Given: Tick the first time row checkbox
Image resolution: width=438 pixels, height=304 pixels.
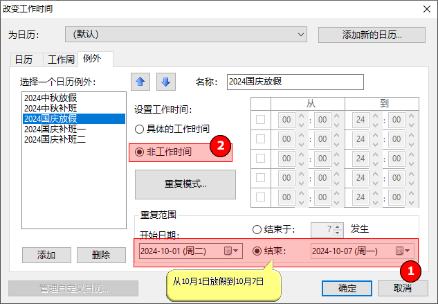Looking at the screenshot, I should click(260, 120).
